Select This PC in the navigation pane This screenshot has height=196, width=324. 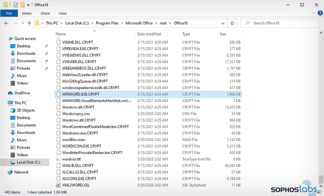[20, 103]
